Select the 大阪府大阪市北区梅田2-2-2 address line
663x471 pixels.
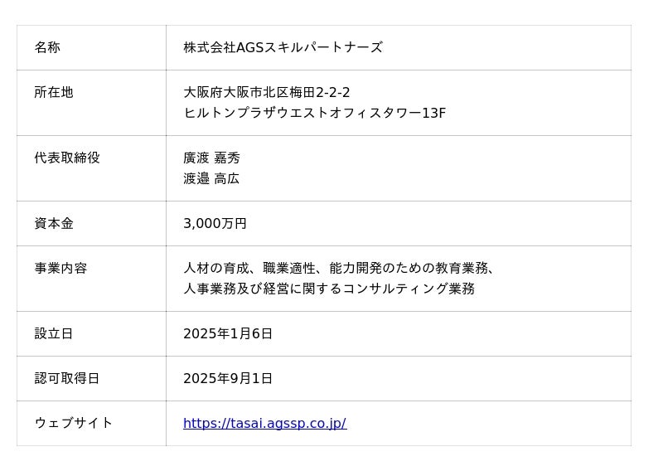tap(267, 92)
